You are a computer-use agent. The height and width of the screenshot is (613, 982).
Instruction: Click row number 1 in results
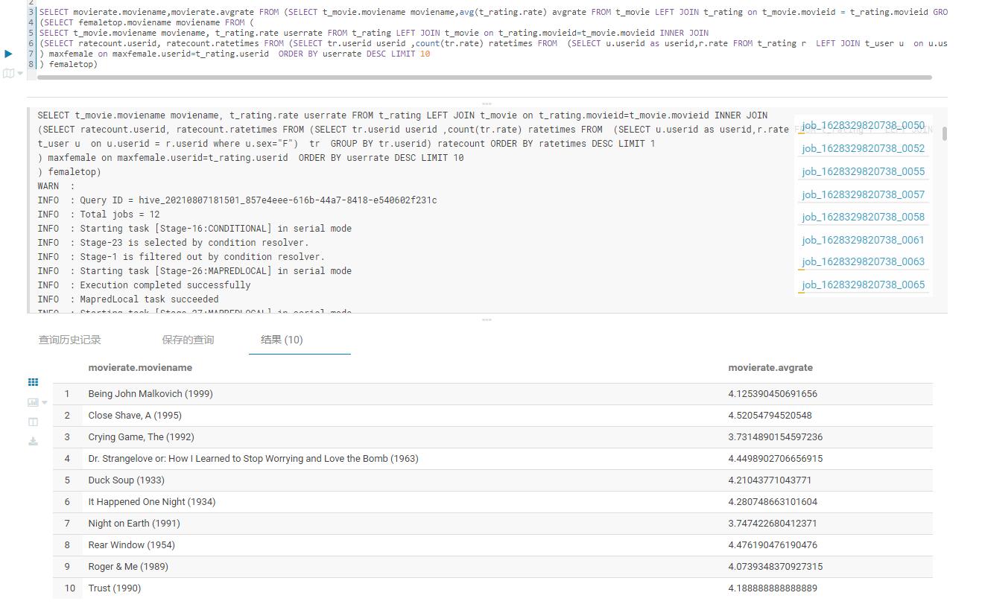[x=67, y=393]
